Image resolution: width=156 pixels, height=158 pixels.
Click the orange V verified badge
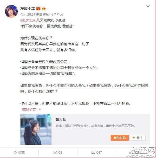[38, 9]
